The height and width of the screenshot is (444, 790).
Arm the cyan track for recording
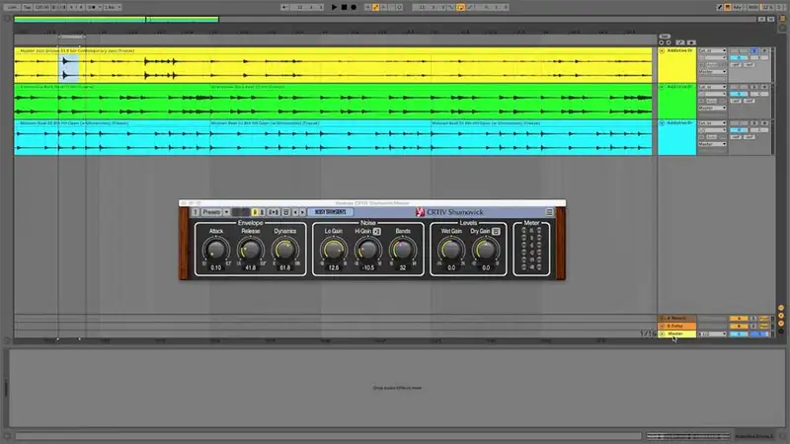pos(764,122)
